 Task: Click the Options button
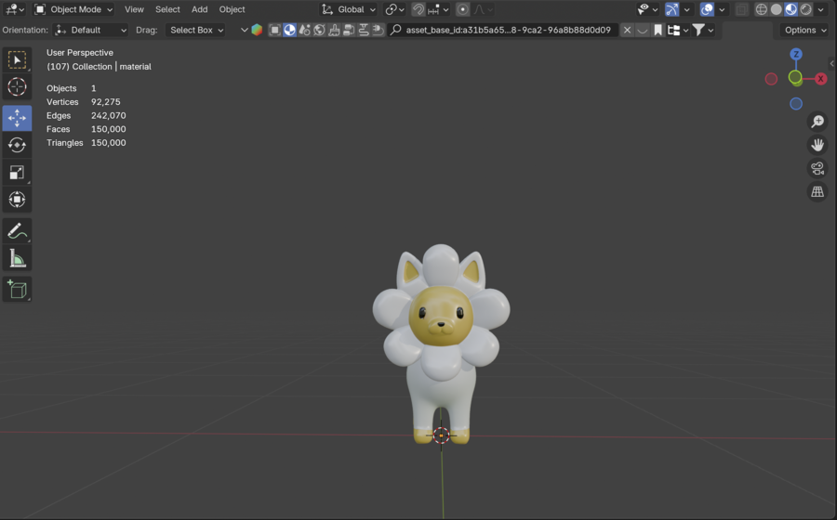tap(804, 30)
